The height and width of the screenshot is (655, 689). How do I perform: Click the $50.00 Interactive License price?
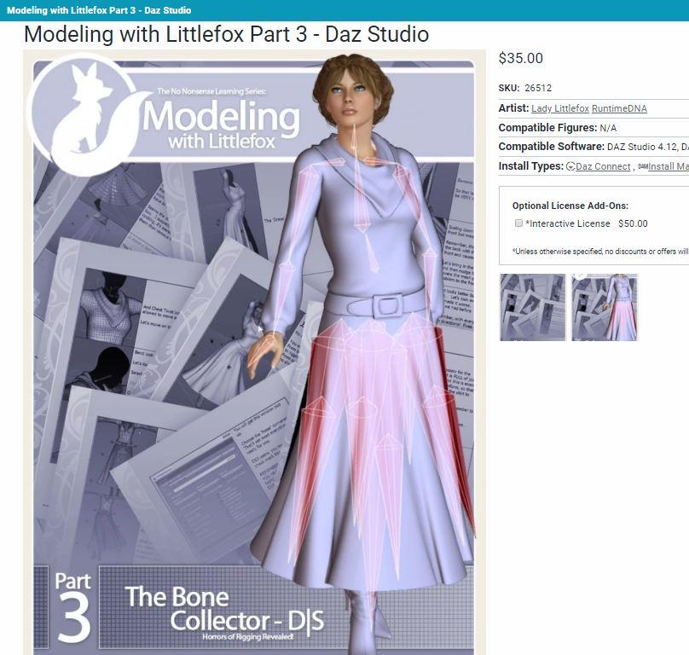(x=633, y=223)
